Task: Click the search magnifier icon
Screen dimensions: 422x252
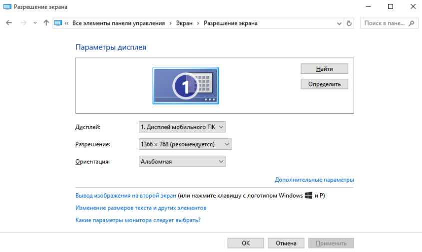Action: click(412, 23)
